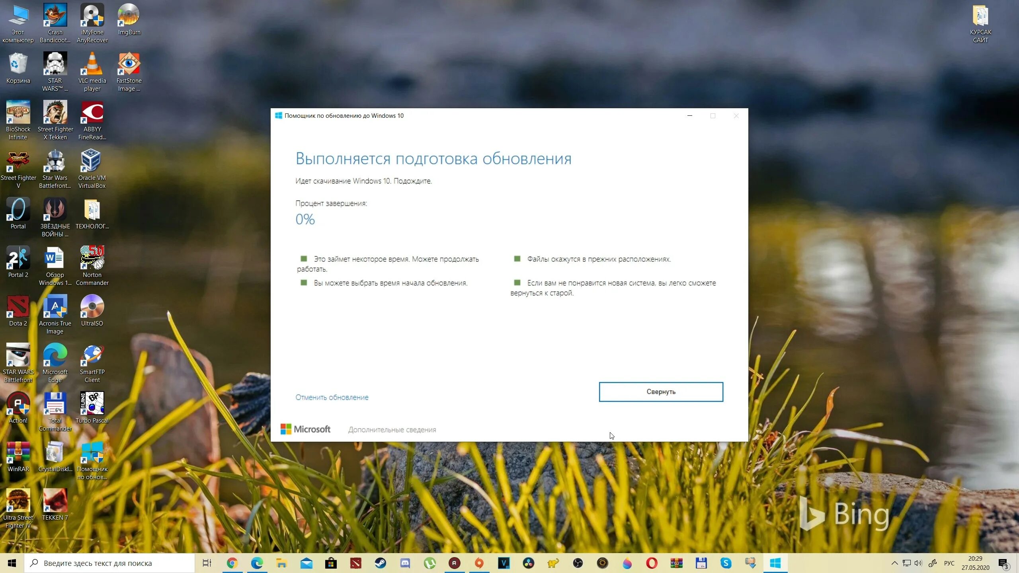Open volume control in system tray
This screenshot has width=1019, height=573.
(x=918, y=563)
